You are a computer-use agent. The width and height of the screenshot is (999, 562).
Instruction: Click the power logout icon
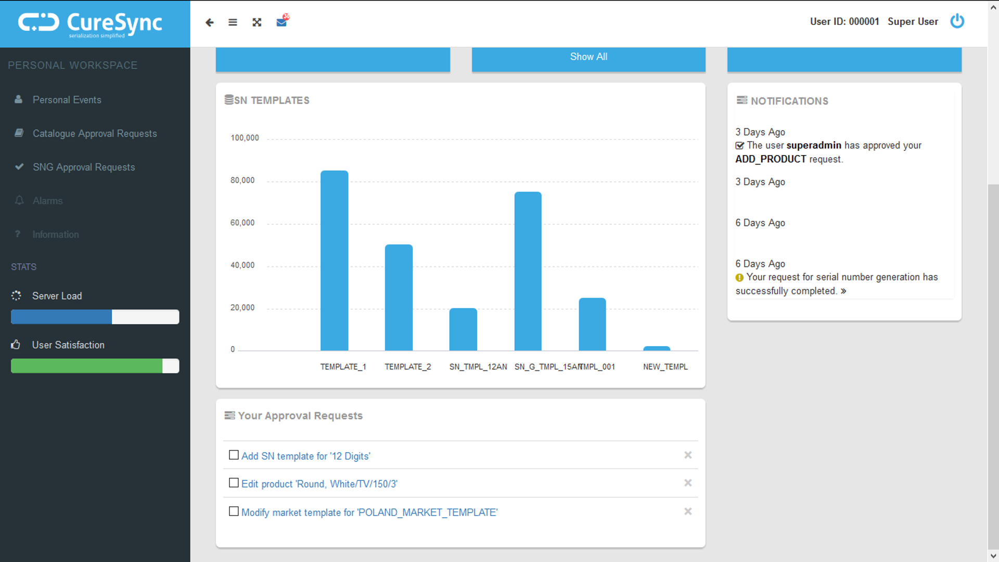coord(957,21)
